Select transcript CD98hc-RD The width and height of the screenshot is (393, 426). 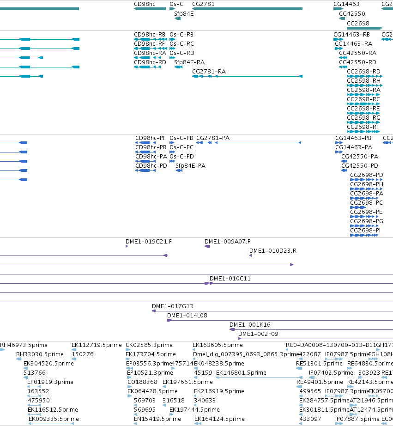click(x=150, y=62)
